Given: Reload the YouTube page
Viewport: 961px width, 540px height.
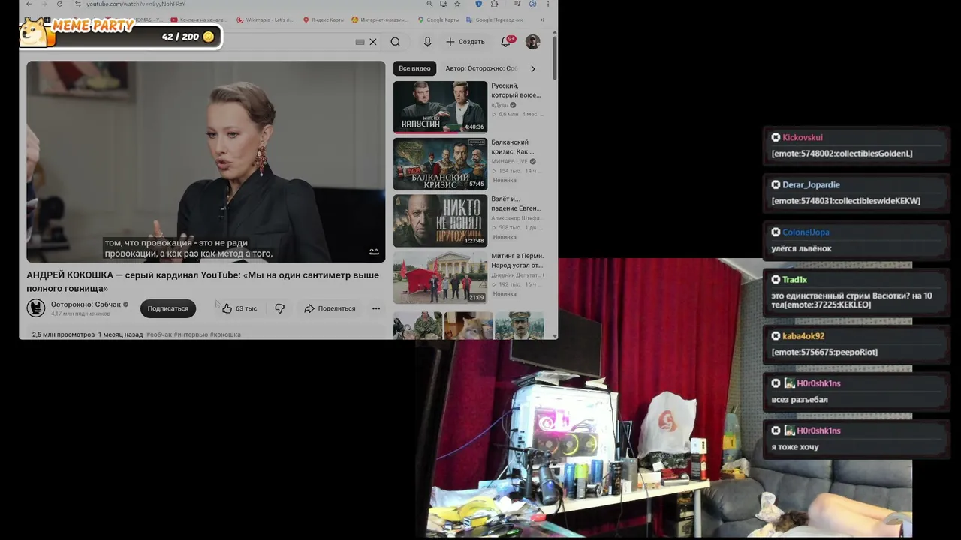Looking at the screenshot, I should (x=59, y=4).
